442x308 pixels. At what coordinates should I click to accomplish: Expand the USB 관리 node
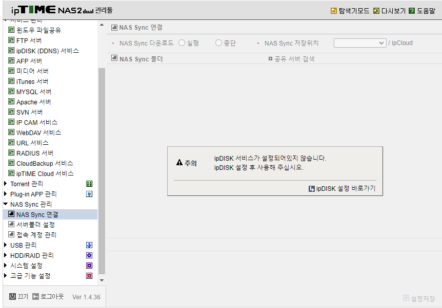pos(5,245)
